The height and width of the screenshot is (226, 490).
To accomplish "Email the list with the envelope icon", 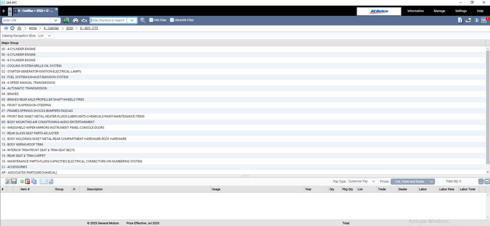I will pos(43,181).
